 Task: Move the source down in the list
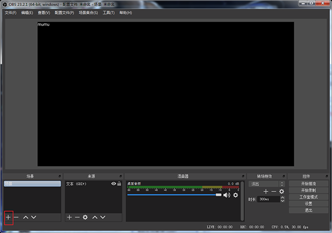point(102,218)
